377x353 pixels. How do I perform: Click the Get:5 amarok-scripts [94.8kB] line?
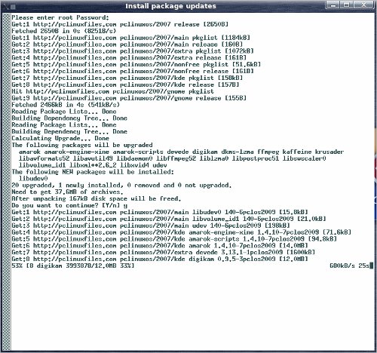(x=174, y=239)
